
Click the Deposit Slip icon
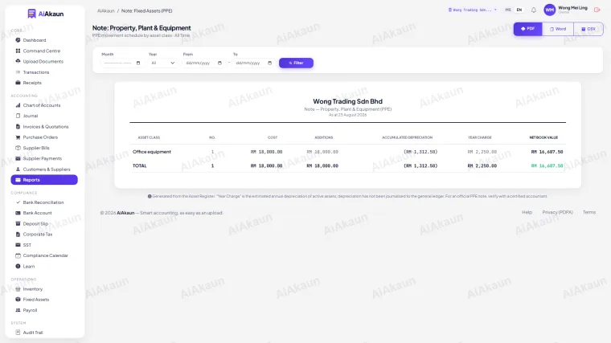18,223
